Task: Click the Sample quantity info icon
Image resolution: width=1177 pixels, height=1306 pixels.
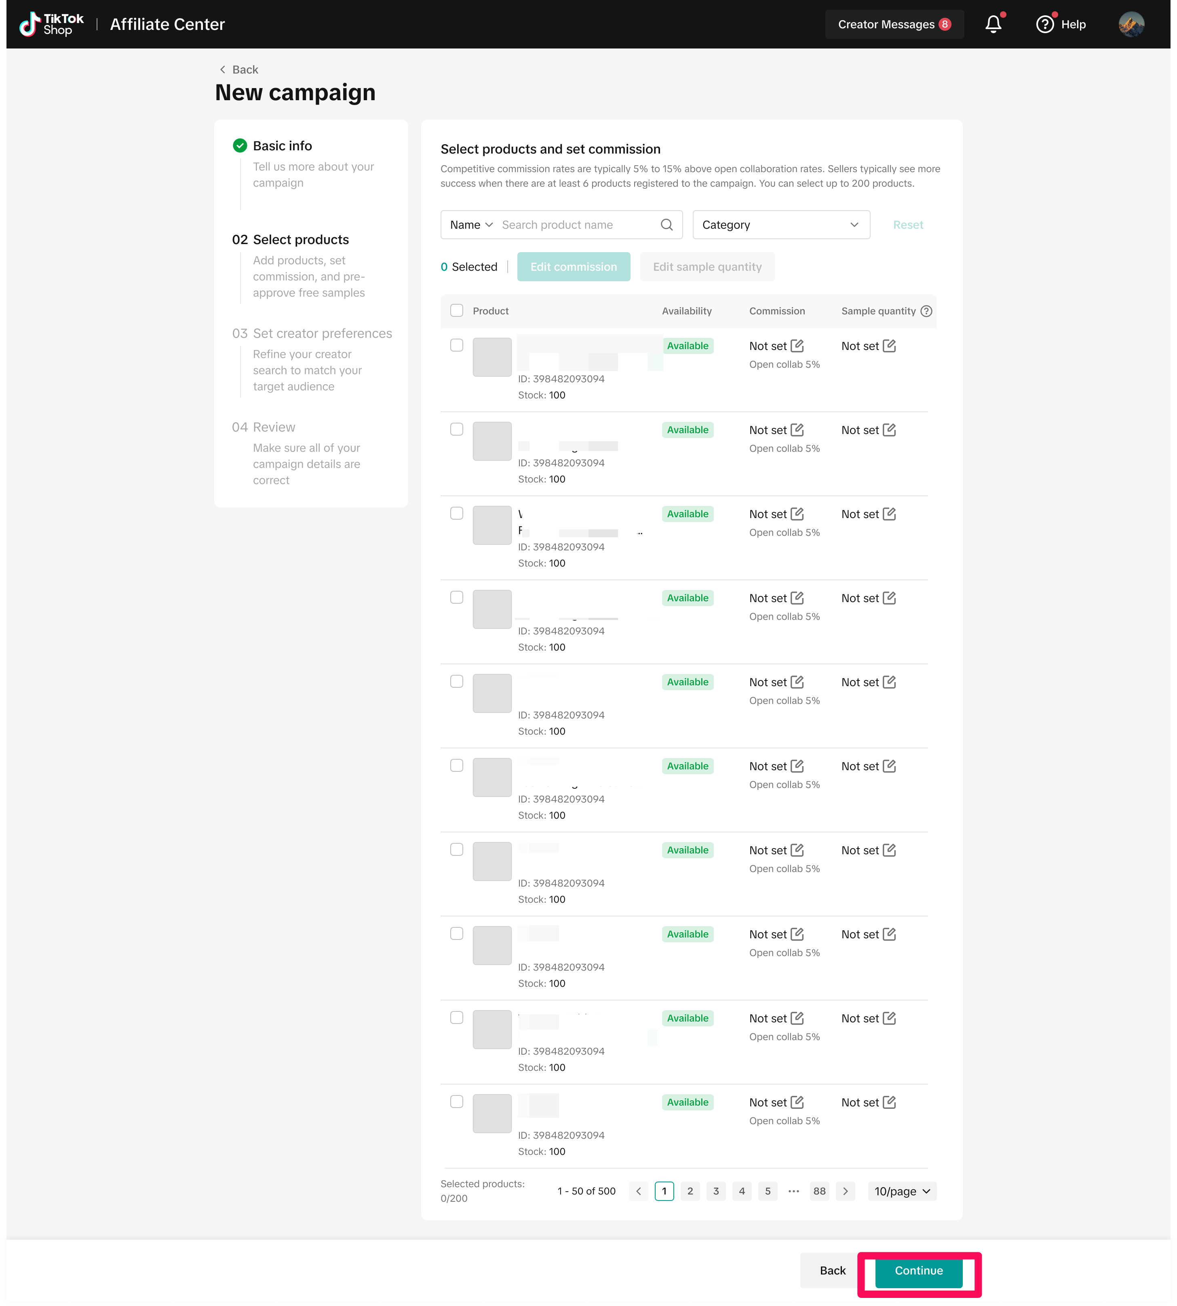Action: tap(926, 311)
